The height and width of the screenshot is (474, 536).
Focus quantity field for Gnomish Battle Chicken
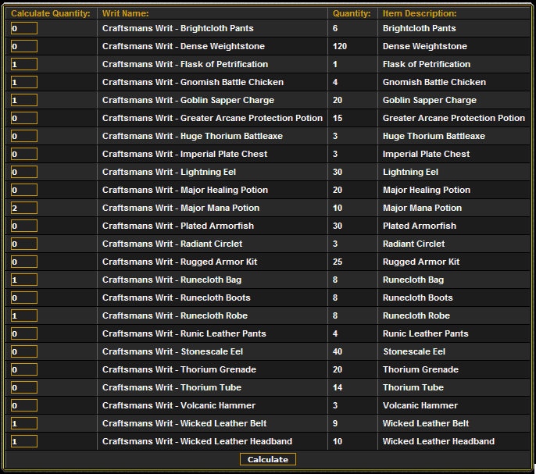coord(24,82)
